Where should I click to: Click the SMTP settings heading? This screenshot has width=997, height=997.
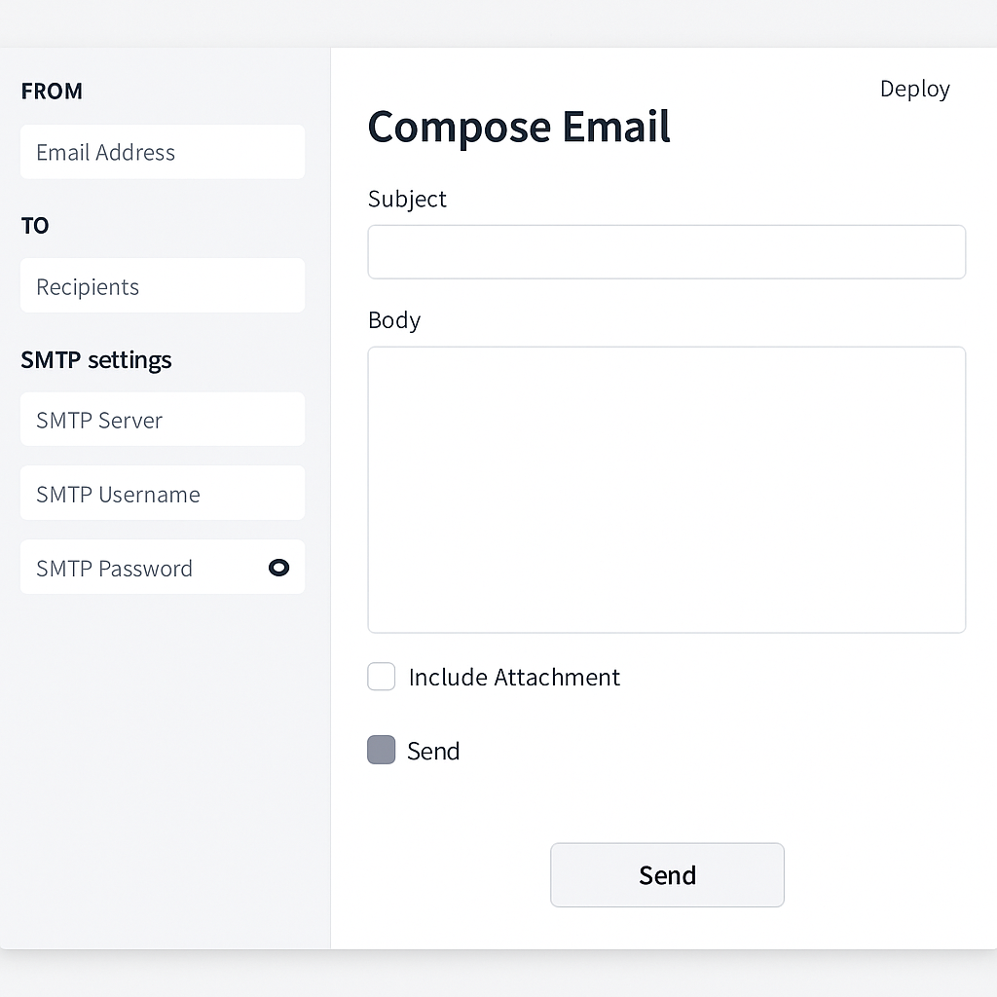click(96, 359)
